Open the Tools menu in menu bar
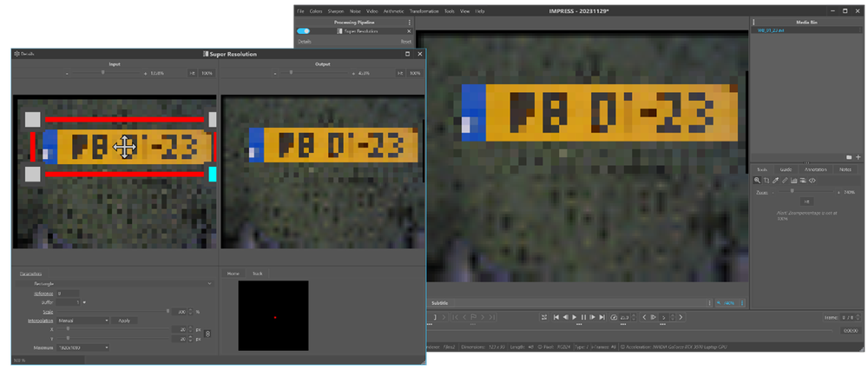This screenshot has height=370, width=868. pyautogui.click(x=450, y=11)
